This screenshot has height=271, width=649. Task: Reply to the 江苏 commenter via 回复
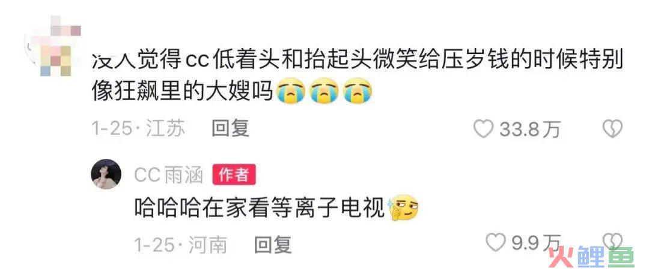click(x=230, y=129)
